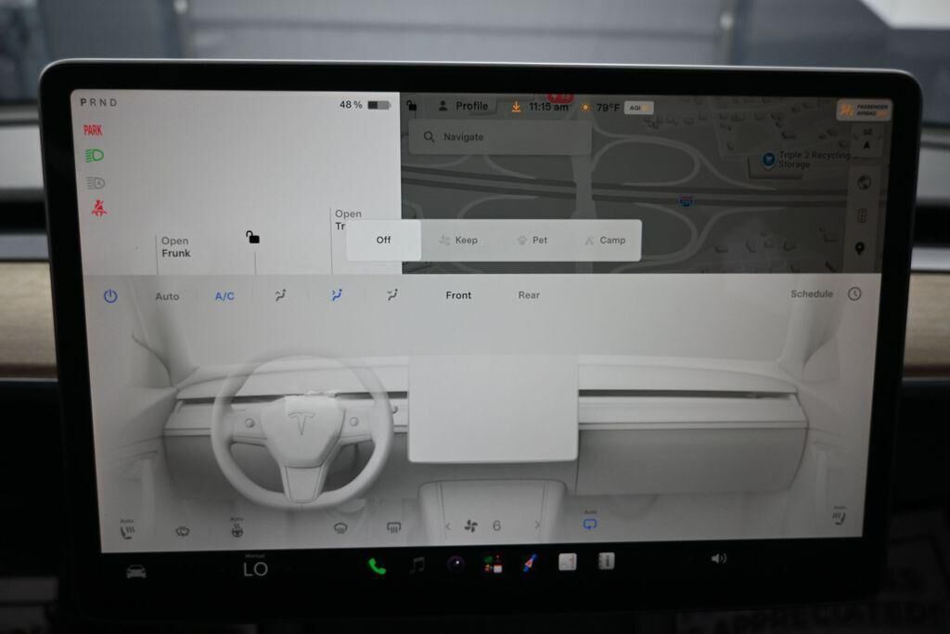Tap the map compass orientation button
Viewport: 950px width, 634px height.
pyautogui.click(x=867, y=139)
